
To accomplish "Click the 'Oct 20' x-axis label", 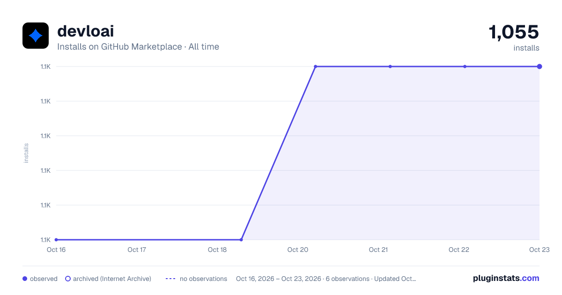I will (x=298, y=250).
